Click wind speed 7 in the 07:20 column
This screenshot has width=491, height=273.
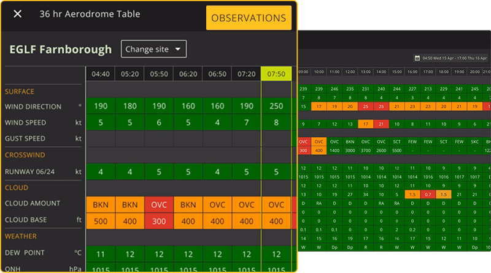point(246,122)
